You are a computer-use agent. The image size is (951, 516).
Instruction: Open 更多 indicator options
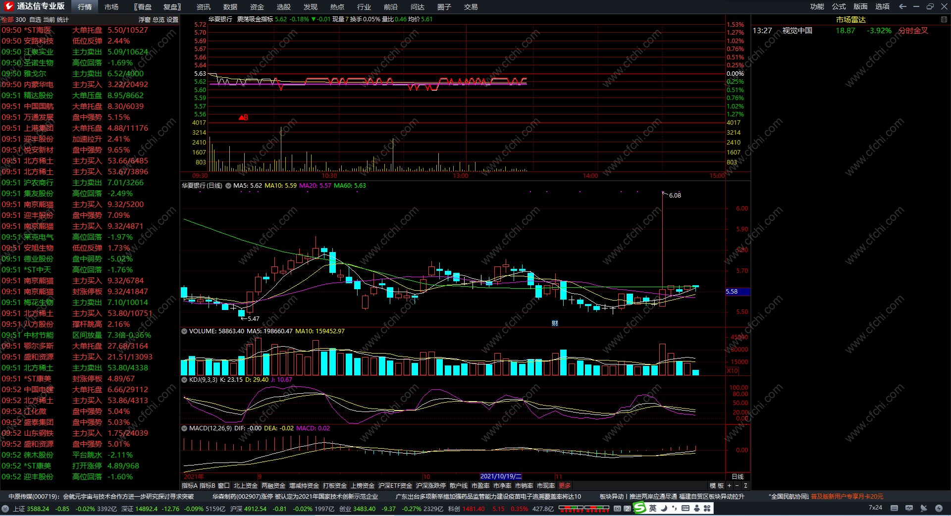point(565,486)
